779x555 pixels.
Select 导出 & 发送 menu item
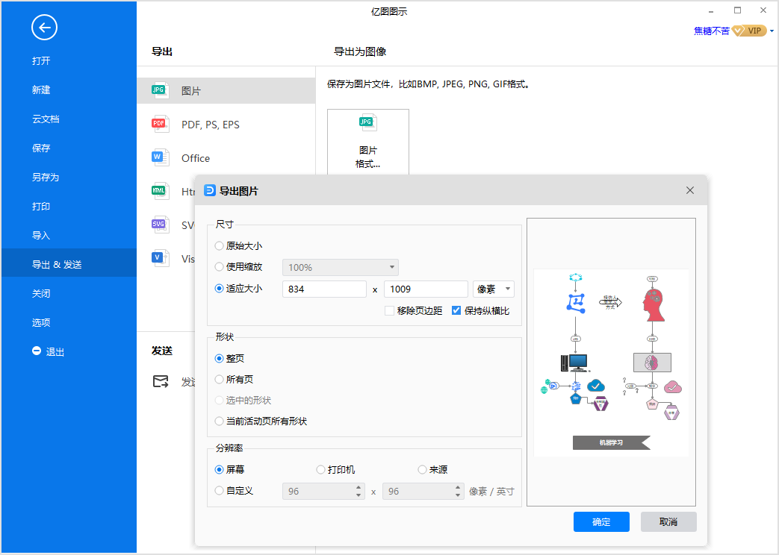(x=57, y=265)
